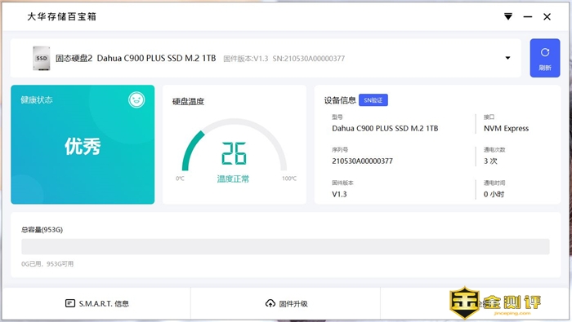Viewport: 572px width, 322px height.
Task: Open the title bar triangle menu
Action: click(508, 17)
